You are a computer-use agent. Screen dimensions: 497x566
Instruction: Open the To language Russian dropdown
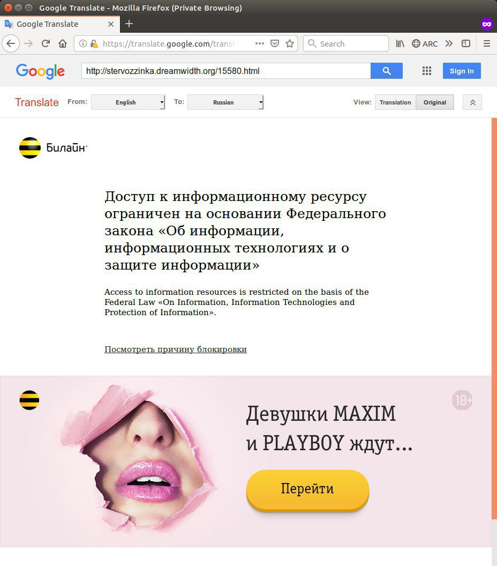click(225, 102)
